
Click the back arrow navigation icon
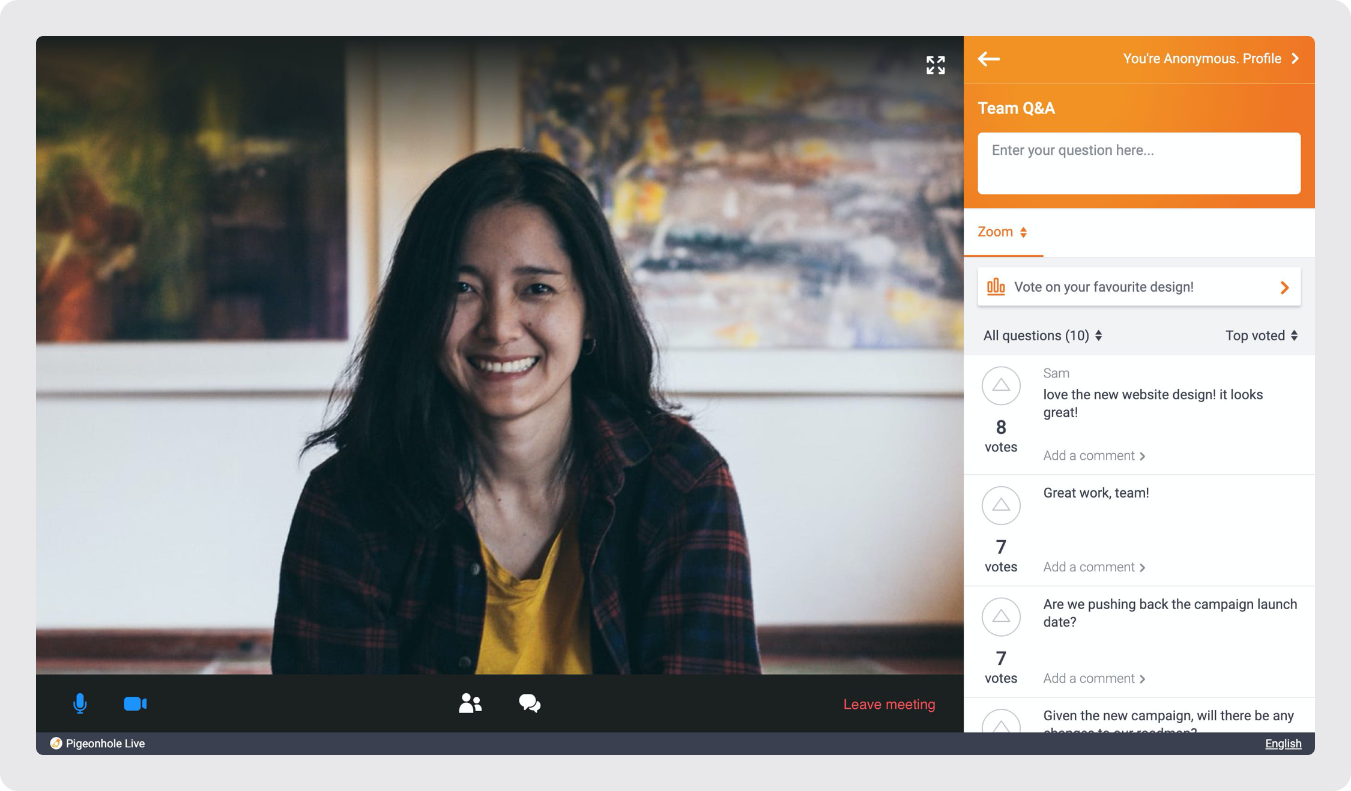989,58
